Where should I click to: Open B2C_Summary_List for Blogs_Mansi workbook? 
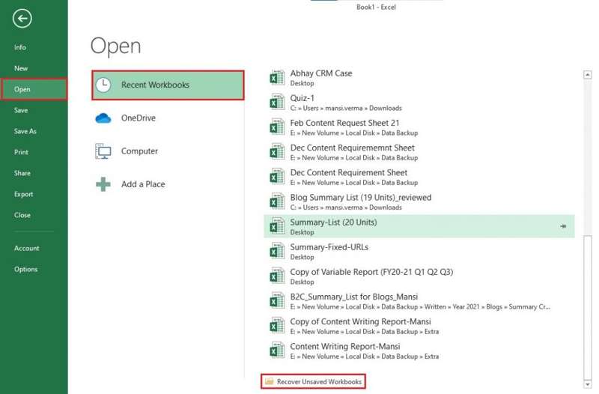click(419, 301)
